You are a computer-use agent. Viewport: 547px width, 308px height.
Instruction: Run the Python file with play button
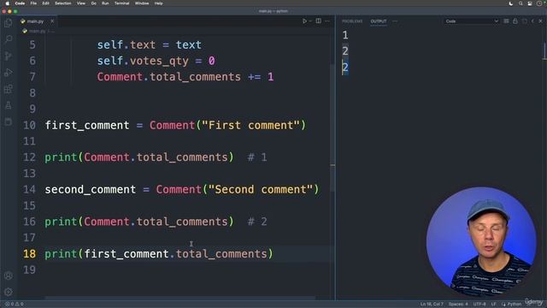(304, 21)
